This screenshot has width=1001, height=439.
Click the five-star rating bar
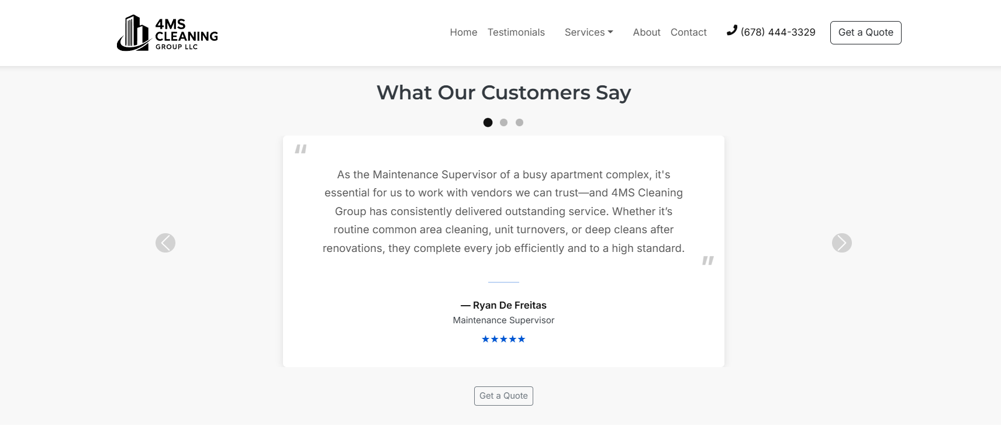click(503, 338)
